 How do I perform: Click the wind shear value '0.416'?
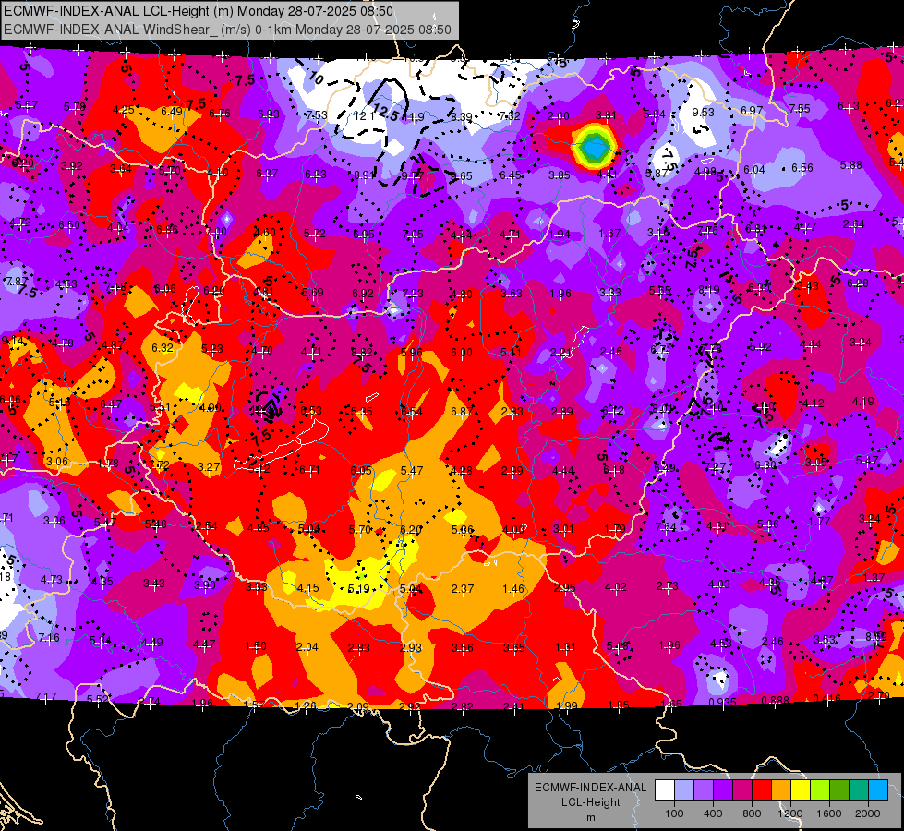(826, 698)
